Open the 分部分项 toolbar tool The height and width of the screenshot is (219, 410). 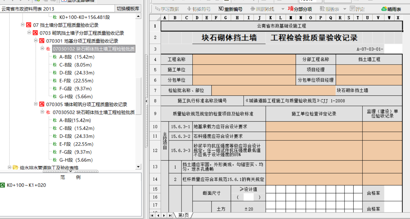[x=300, y=9]
